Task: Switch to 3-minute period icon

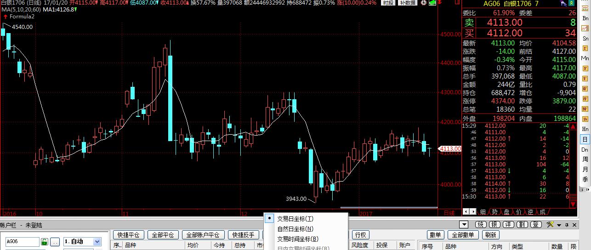Action: (x=585, y=68)
